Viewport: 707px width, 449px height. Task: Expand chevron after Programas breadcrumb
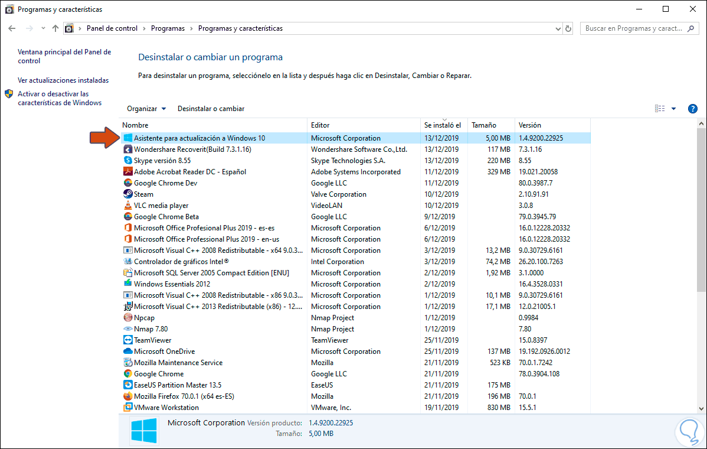192,28
